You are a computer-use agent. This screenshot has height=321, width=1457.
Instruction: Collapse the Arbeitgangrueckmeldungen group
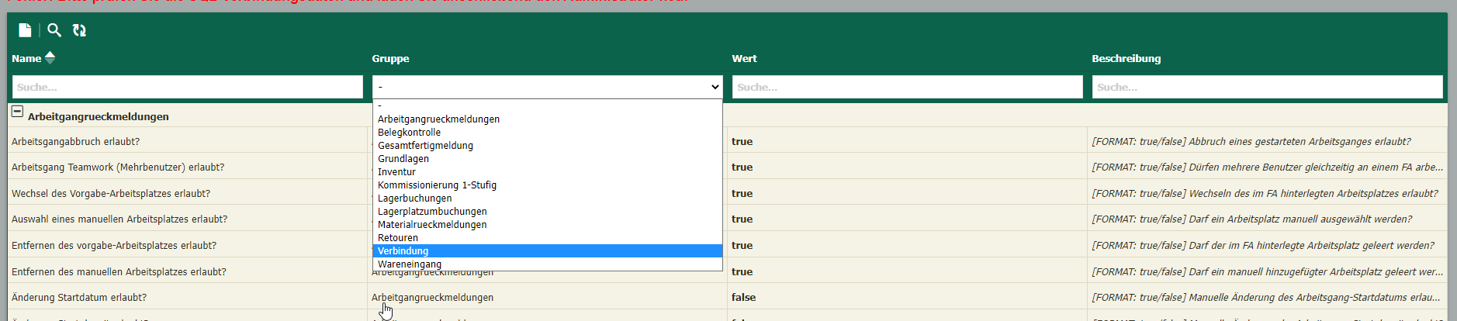click(x=17, y=112)
